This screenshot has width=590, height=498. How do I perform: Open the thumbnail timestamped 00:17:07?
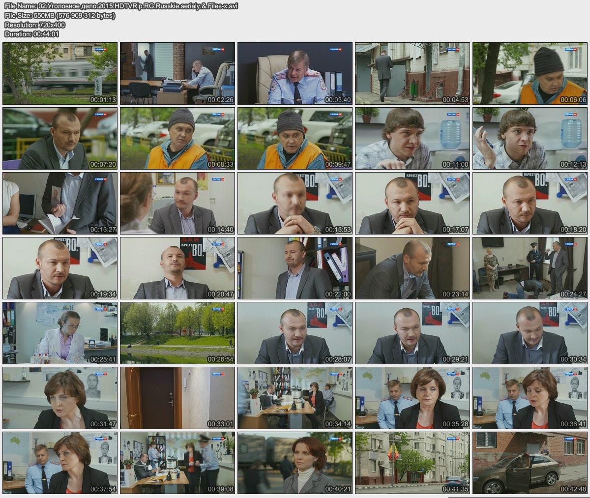413,203
